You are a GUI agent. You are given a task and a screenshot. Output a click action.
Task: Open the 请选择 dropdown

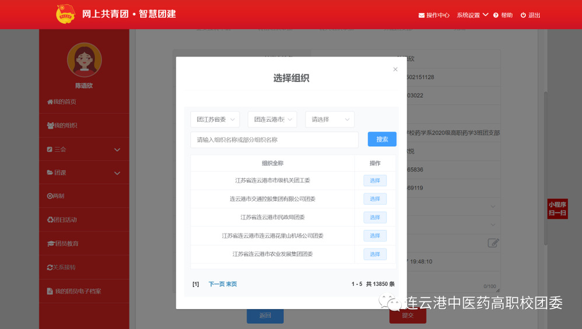tap(329, 119)
